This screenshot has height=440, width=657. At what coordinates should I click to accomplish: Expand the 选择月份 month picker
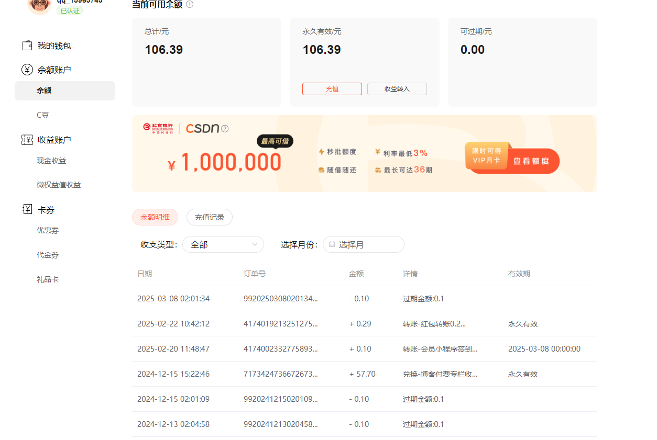pos(363,244)
